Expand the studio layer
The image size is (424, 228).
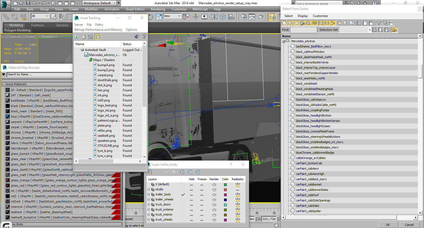(x=149, y=190)
